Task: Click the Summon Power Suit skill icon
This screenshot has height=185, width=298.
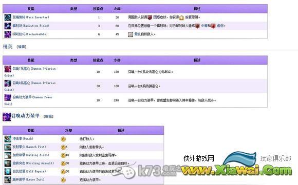Action: click(8, 97)
